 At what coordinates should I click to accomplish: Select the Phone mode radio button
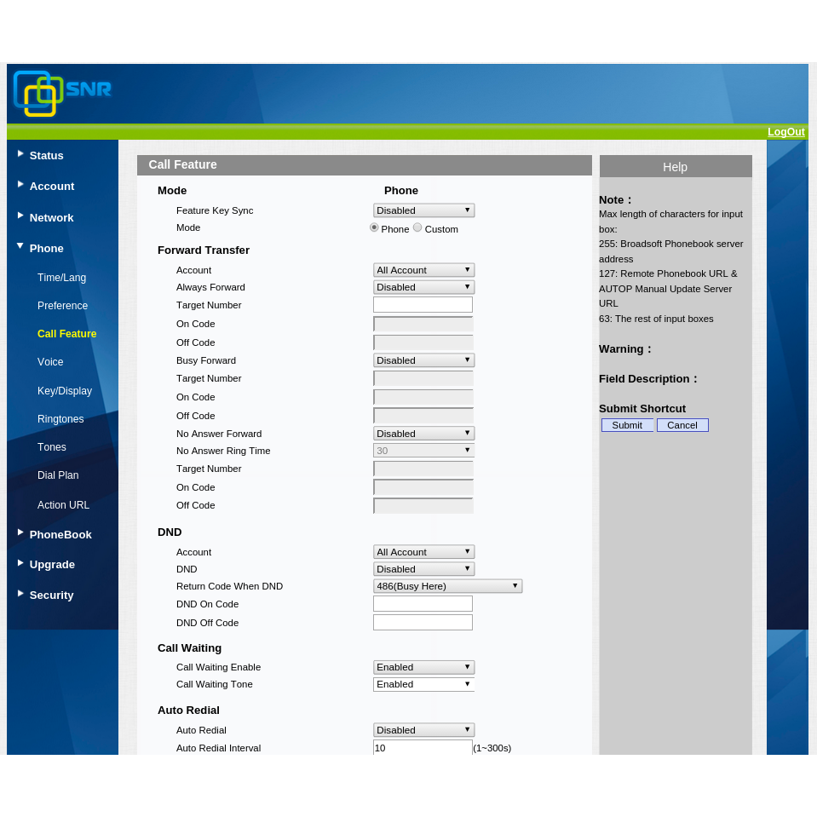tap(374, 227)
